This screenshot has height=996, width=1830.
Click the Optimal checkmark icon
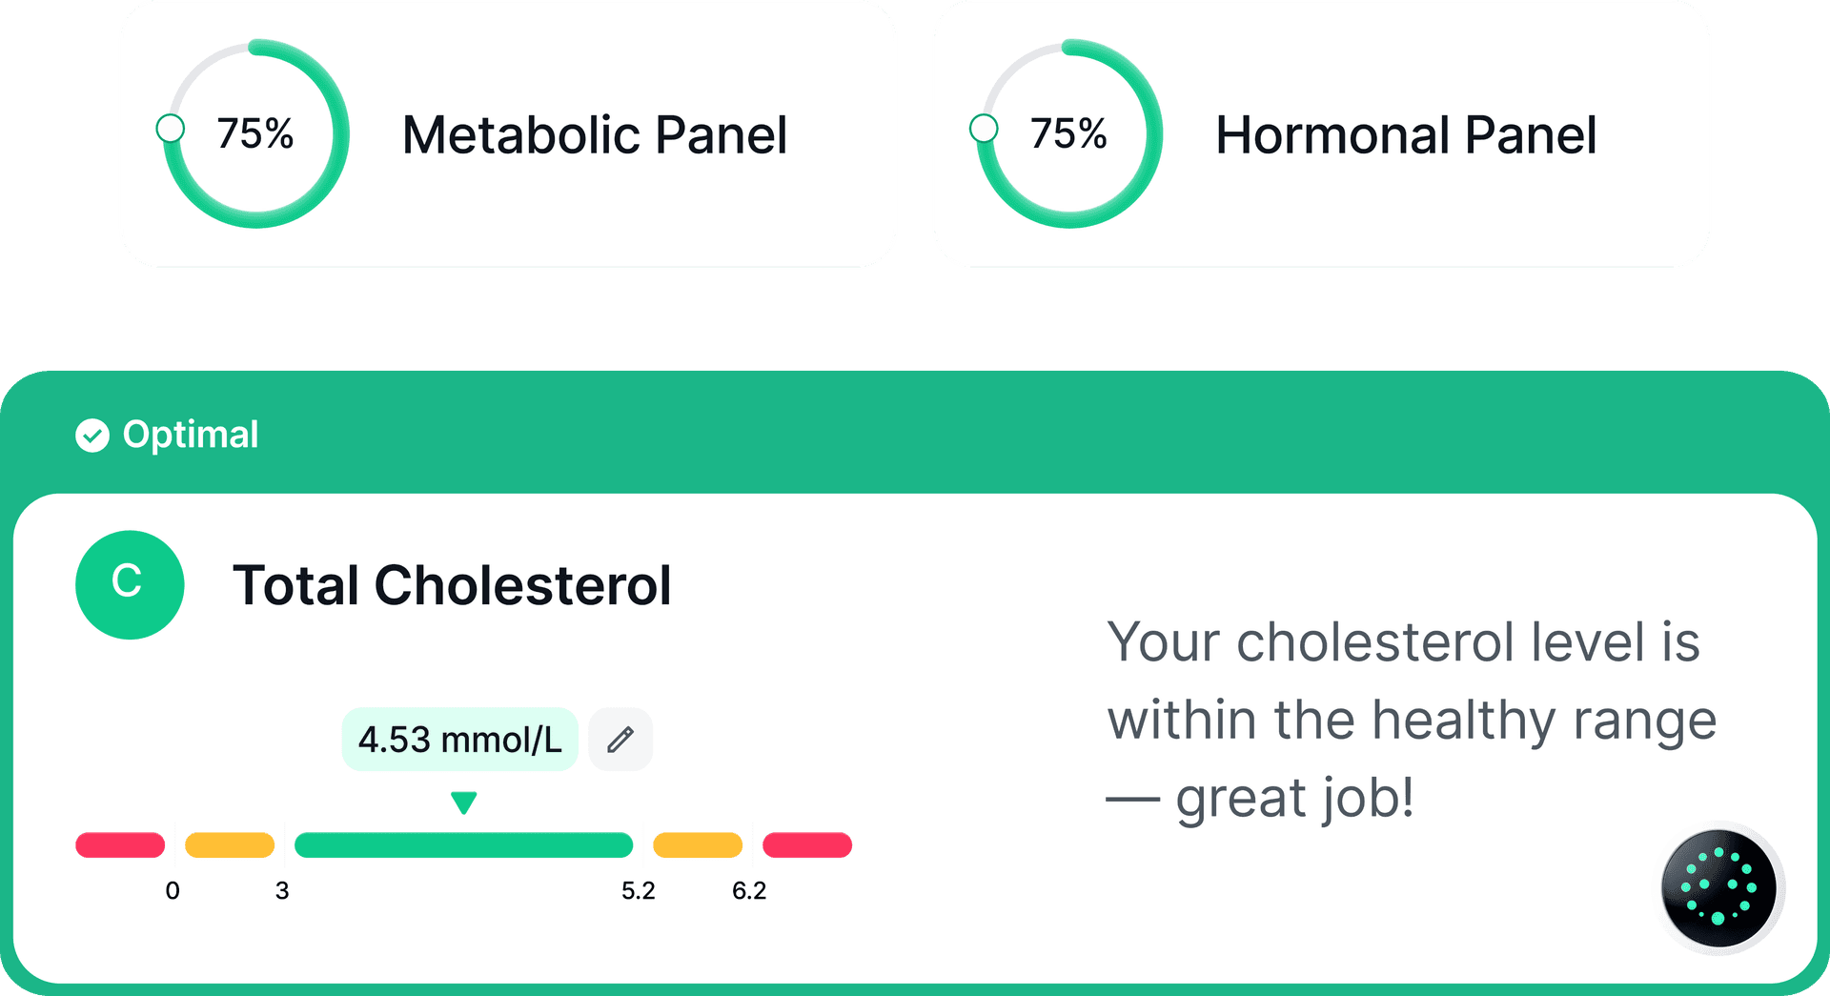[92, 436]
